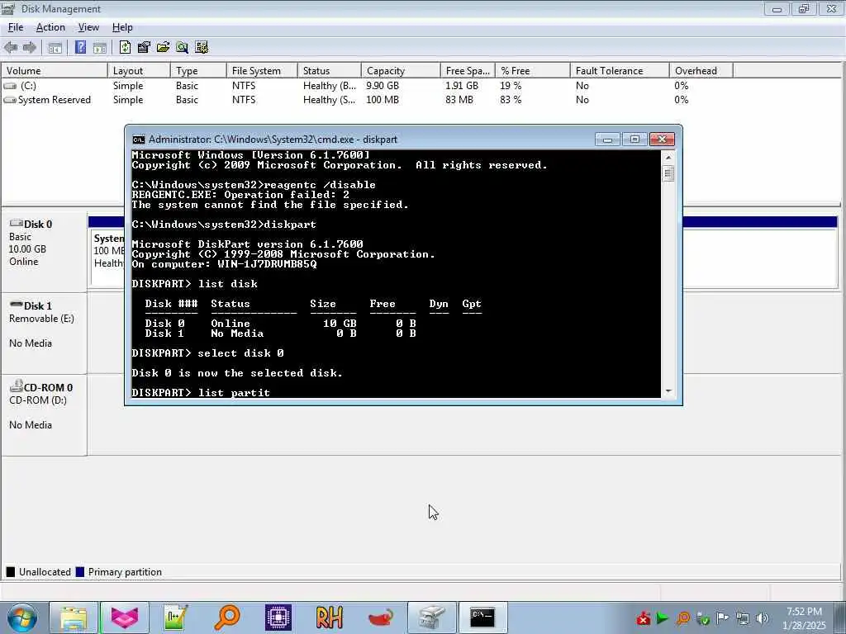The height and width of the screenshot is (634, 846).
Task: Sort by the Fault Tolerance column header
Action: 620,71
